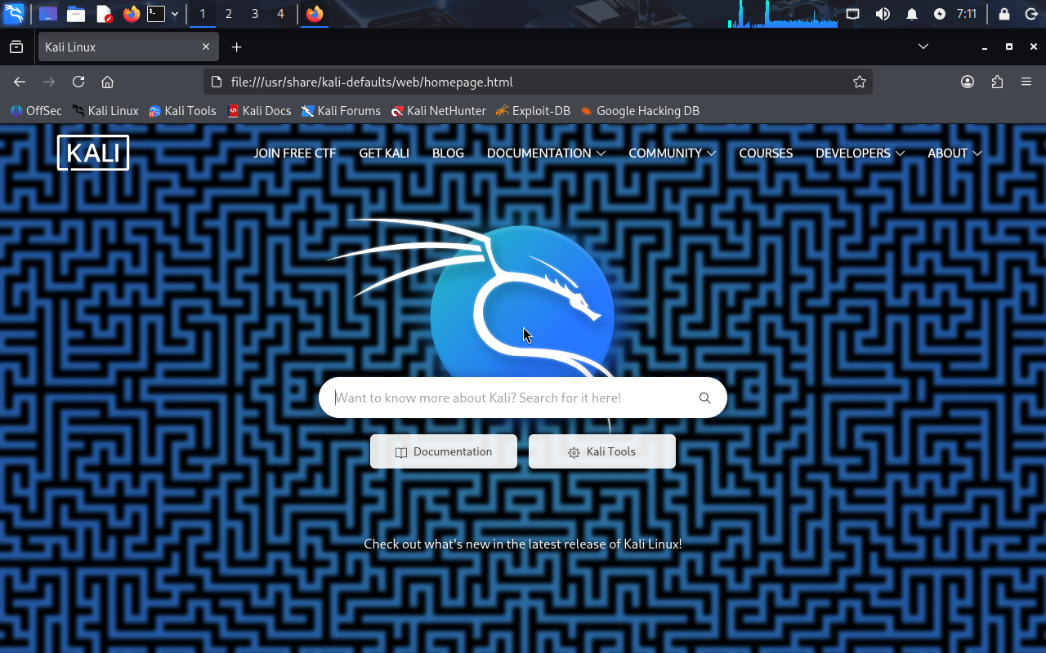Screen dimensions: 1046x653
Task: Click the Kali search input field
Action: point(507,398)
